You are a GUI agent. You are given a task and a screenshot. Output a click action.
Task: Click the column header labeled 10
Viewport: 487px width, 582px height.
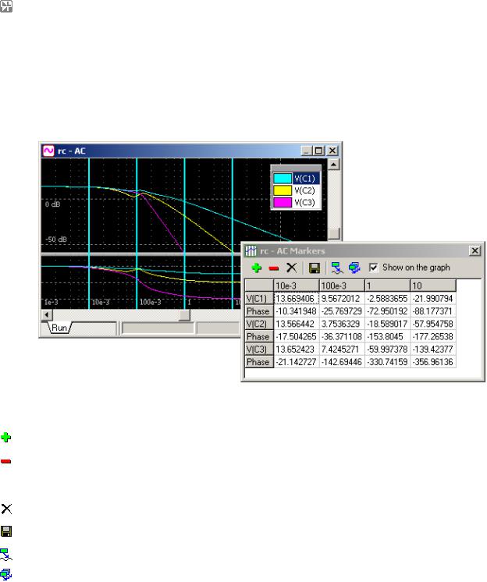(x=433, y=286)
